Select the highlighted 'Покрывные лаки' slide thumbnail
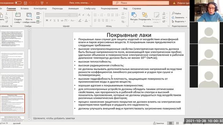 pos(13,103)
